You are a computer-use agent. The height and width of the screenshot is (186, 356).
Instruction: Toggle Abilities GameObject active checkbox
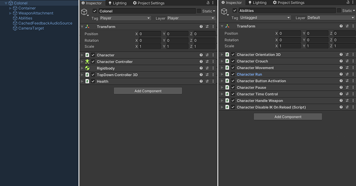tap(235, 10)
